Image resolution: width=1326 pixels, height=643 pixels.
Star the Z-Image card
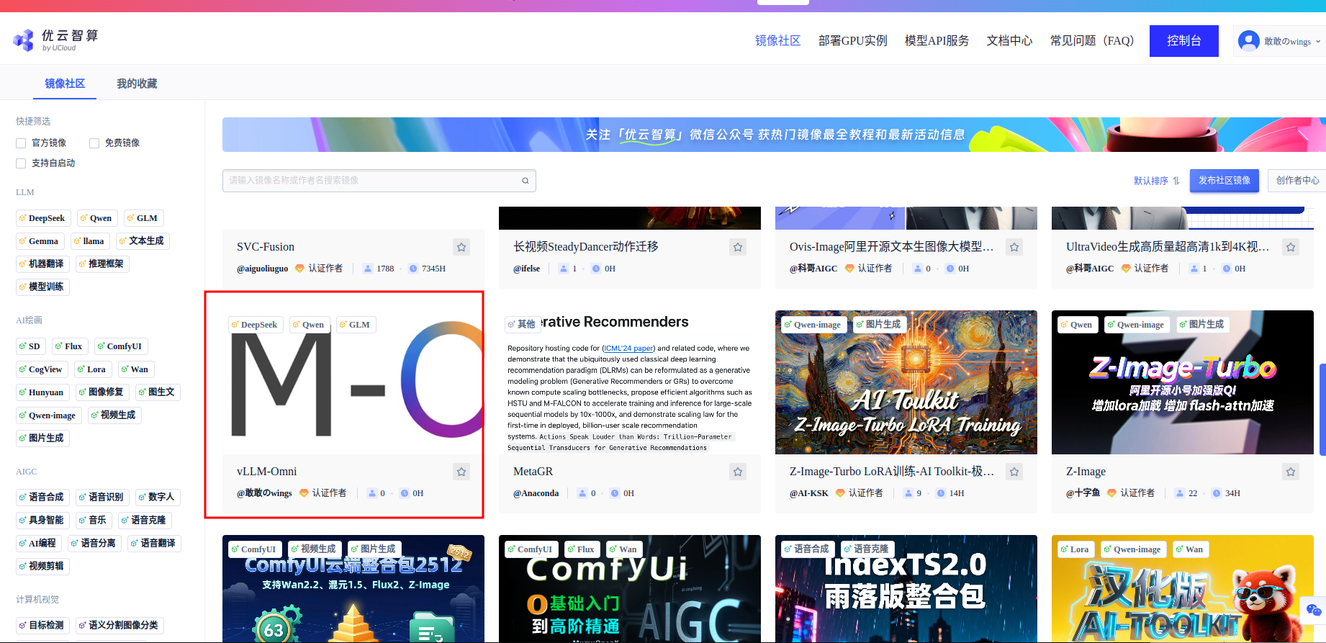[1291, 472]
